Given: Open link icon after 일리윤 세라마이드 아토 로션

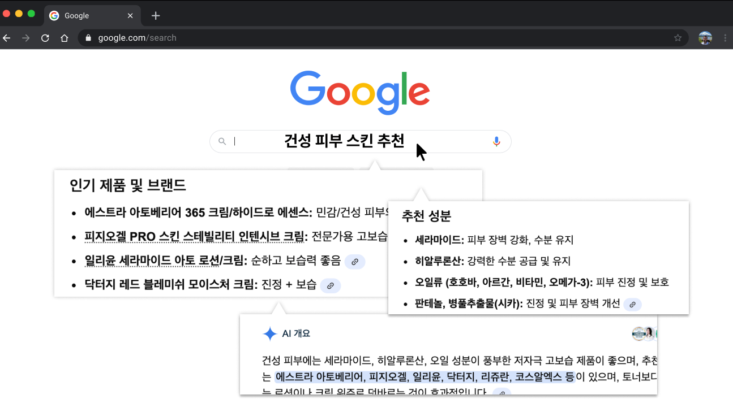Looking at the screenshot, I should coord(355,262).
